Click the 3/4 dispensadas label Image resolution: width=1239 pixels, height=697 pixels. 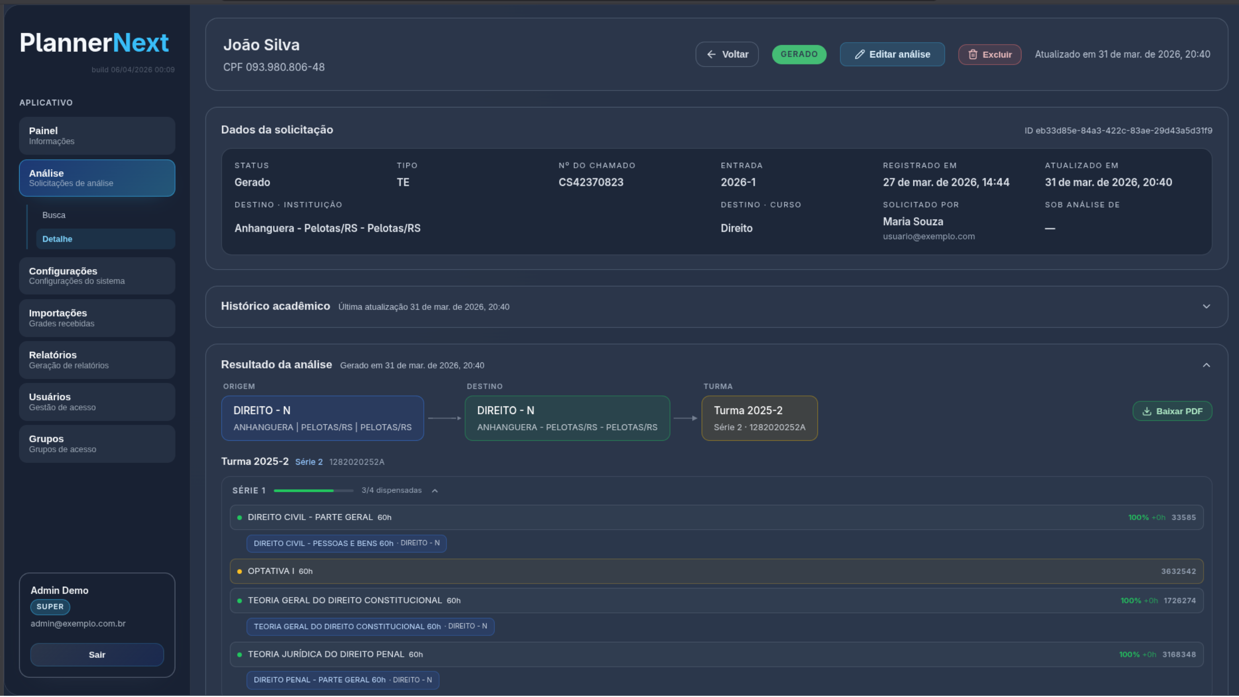[392, 491]
